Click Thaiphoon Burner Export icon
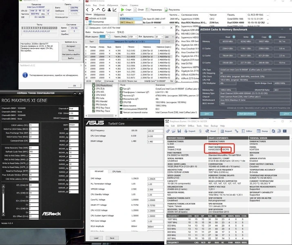Screen dimensions: 292x245 coord(190,131)
